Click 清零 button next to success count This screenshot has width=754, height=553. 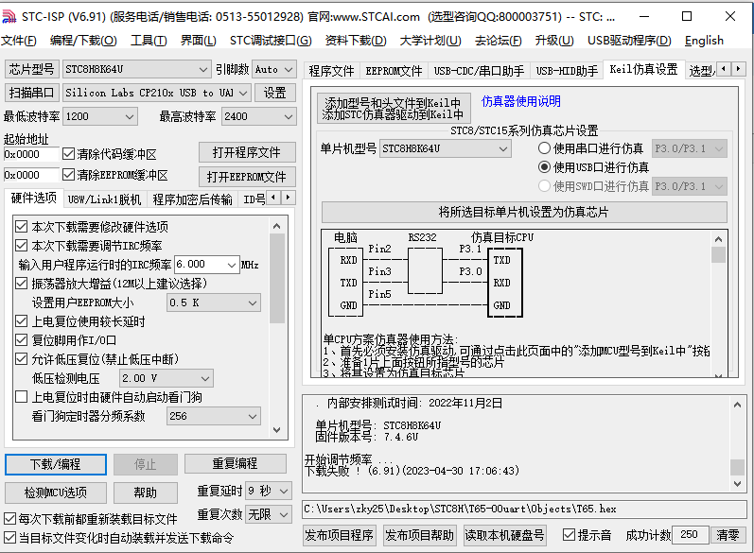(x=728, y=535)
